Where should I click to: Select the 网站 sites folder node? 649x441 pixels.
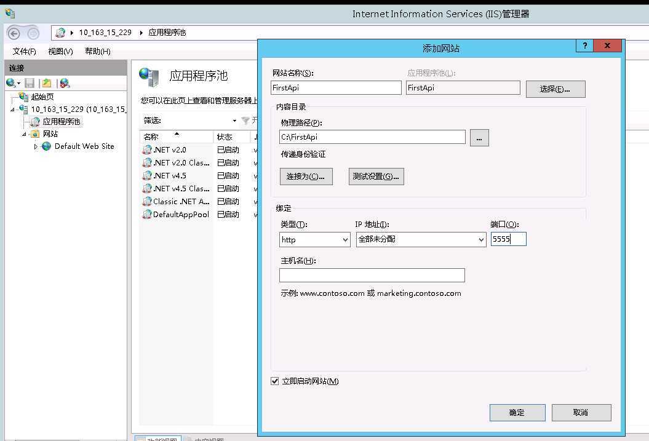[x=50, y=133]
